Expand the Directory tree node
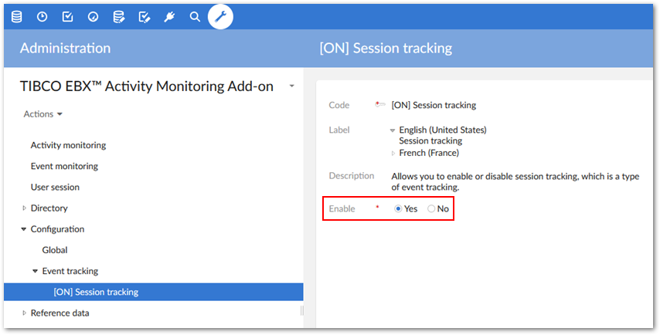 (25, 208)
